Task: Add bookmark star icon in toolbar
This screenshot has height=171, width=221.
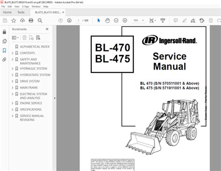Action: (x=14, y=21)
